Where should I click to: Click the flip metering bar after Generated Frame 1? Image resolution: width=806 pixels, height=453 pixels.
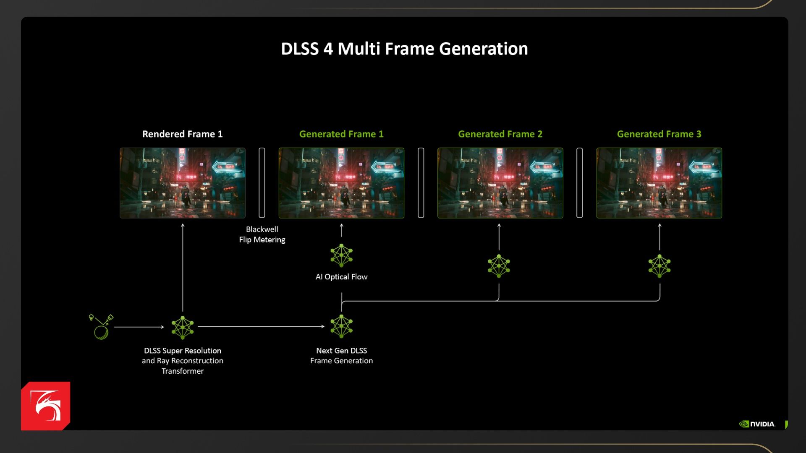pyautogui.click(x=421, y=183)
